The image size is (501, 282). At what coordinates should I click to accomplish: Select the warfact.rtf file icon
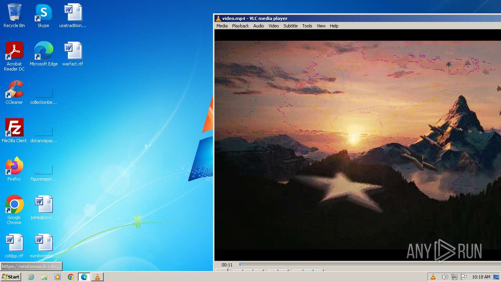tap(73, 54)
